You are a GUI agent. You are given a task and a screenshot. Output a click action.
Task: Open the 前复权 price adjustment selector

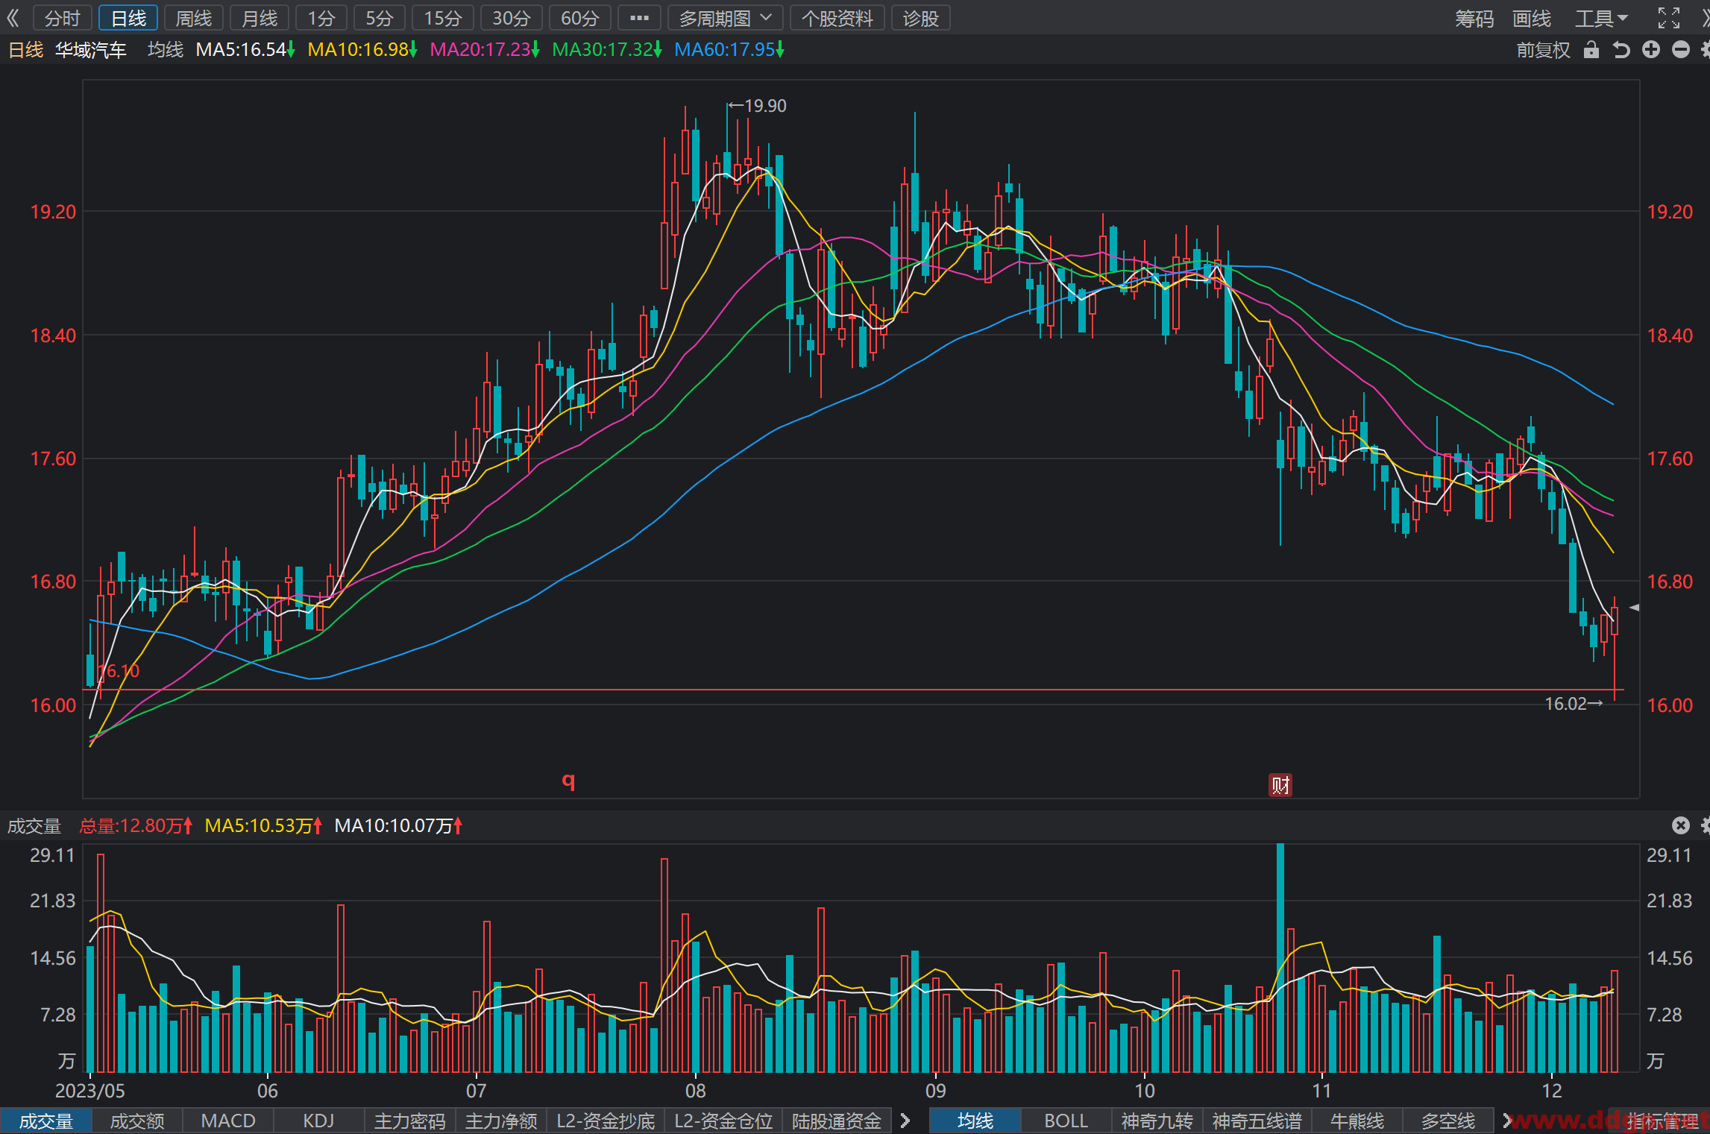(x=1543, y=50)
